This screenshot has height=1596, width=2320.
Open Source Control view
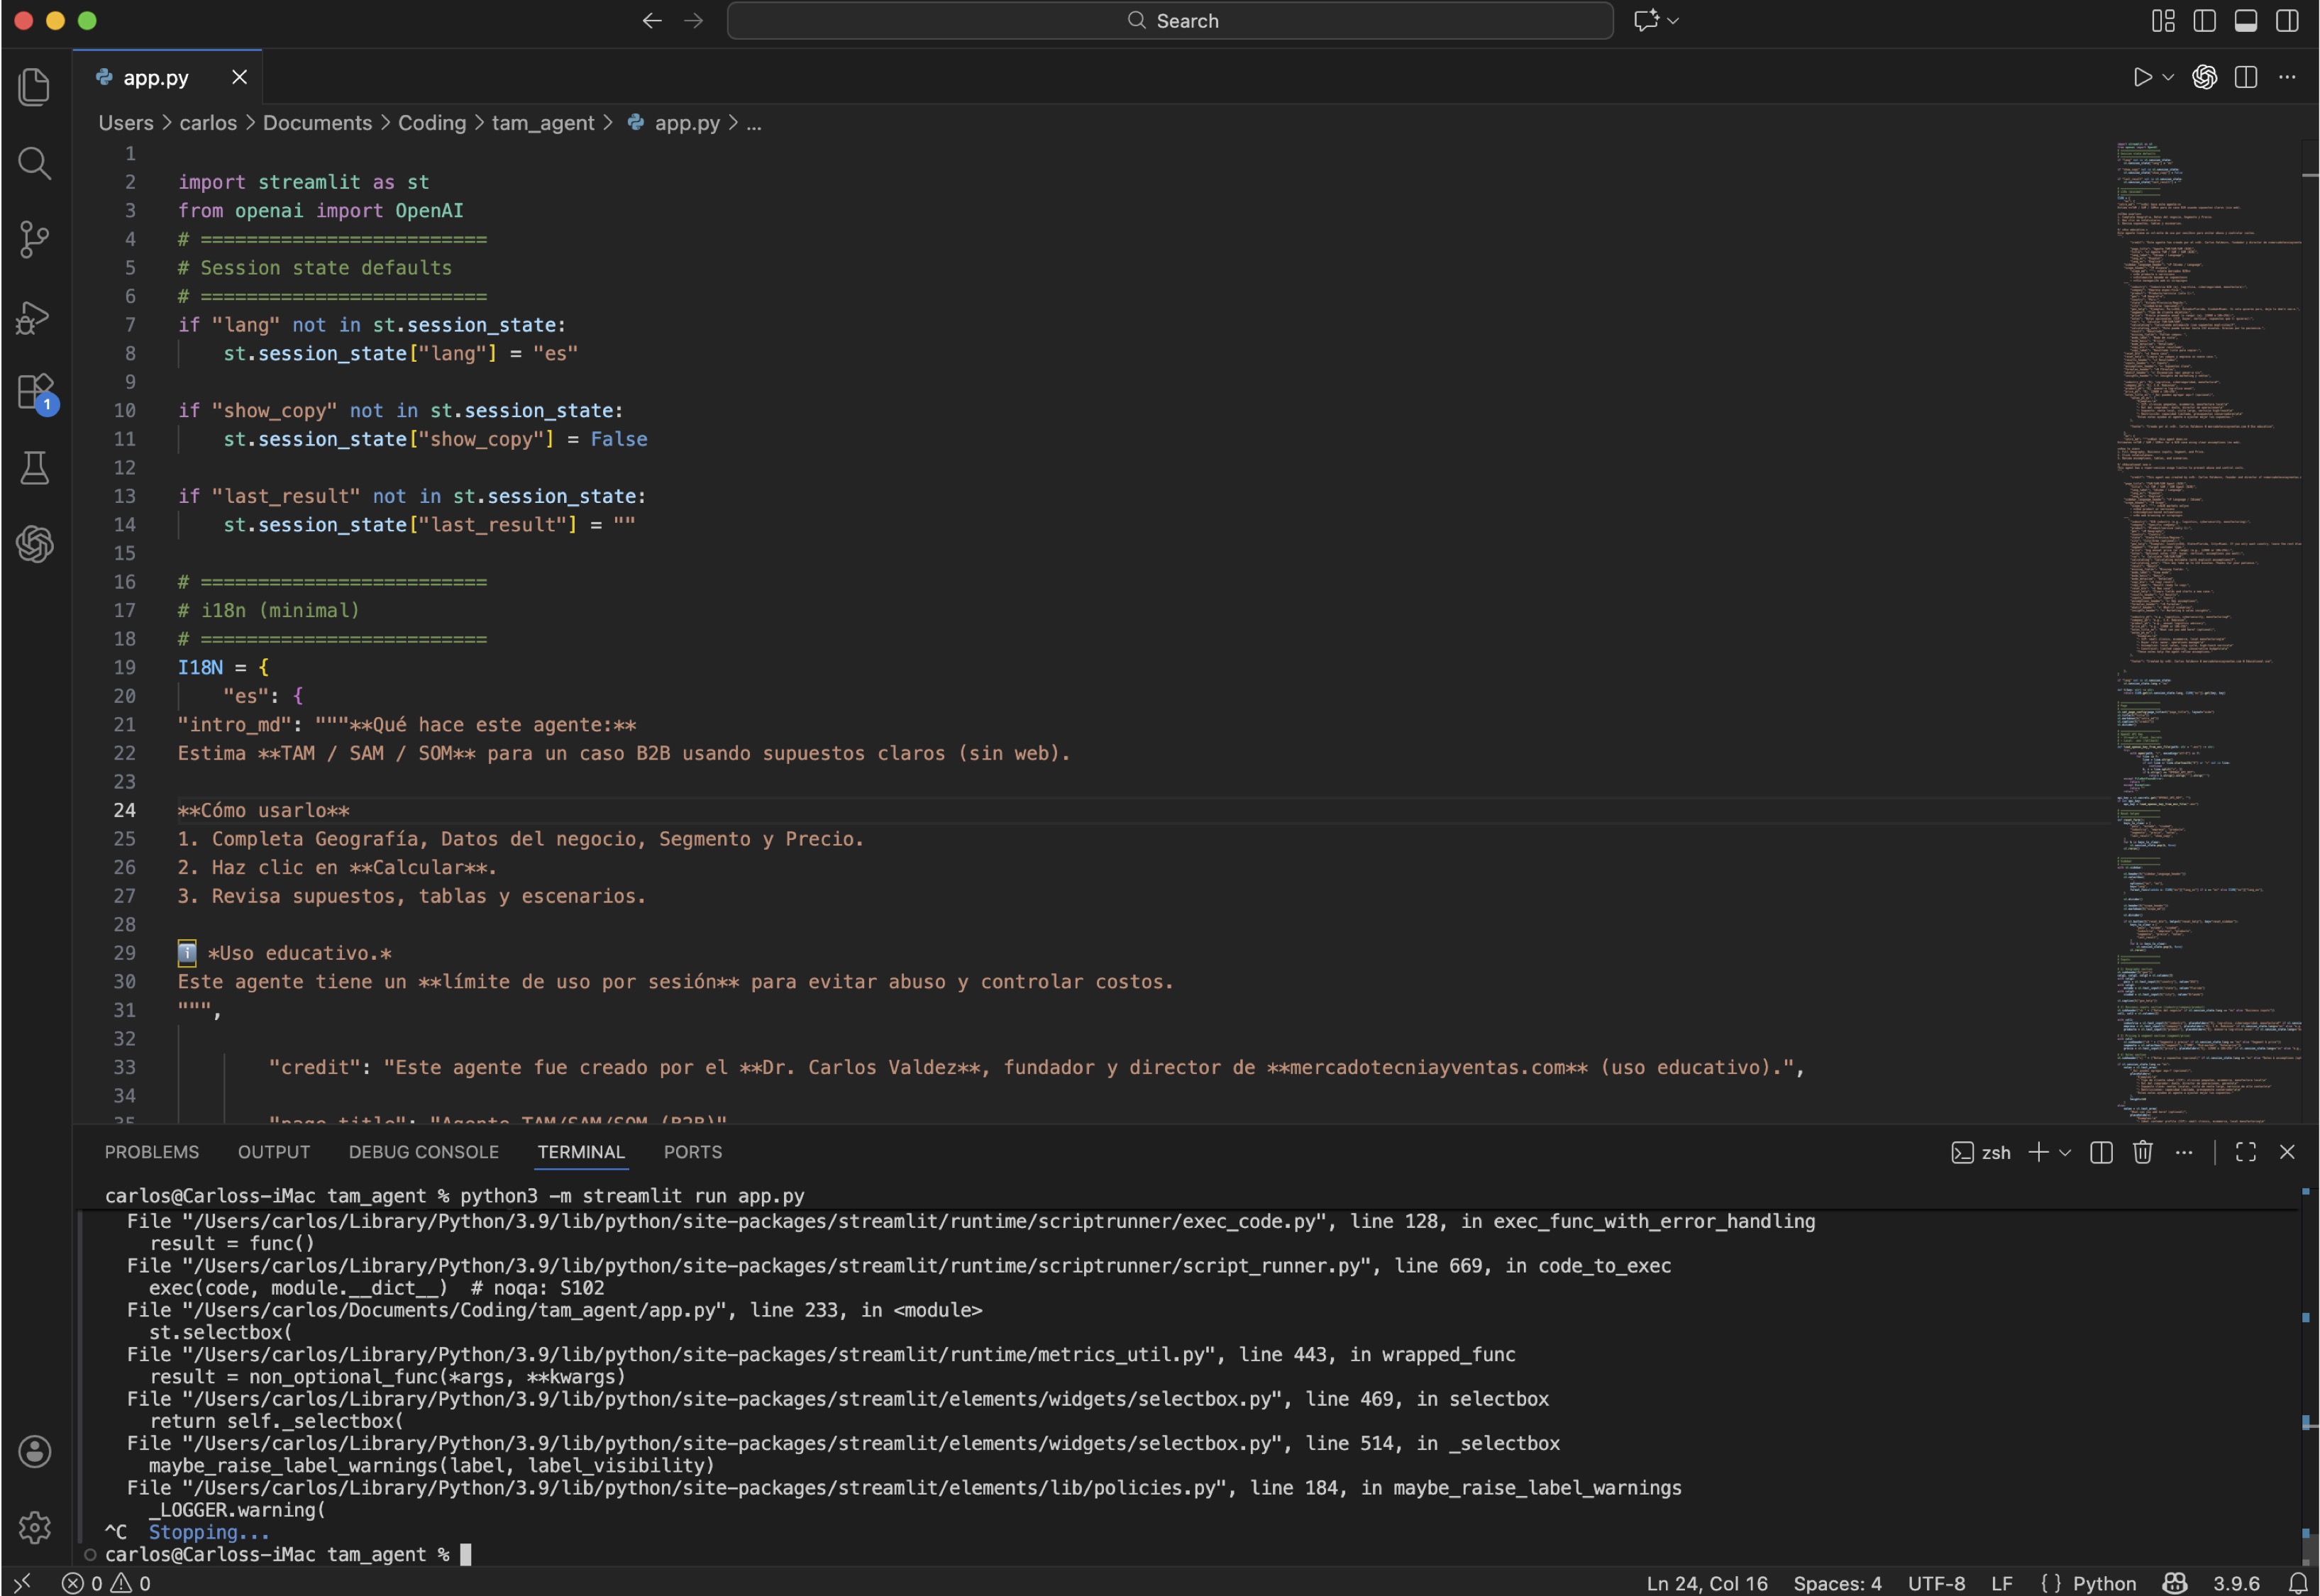pos(34,240)
